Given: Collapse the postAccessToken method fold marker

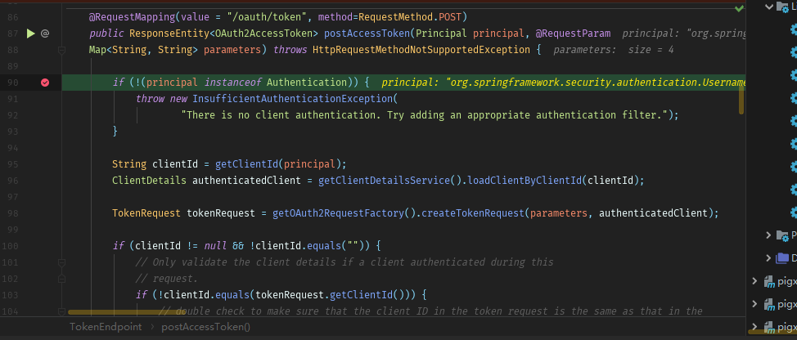Looking at the screenshot, I should [61, 34].
